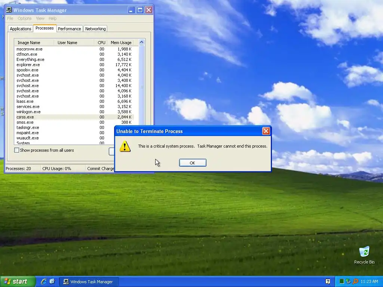Screen dimensions: 383x287
Task: Click the Windows Task Manager taskbar button
Action: point(89,282)
